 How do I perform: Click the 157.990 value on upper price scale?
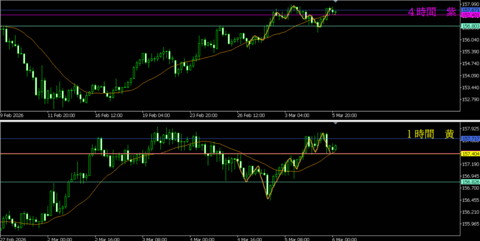coord(470,4)
